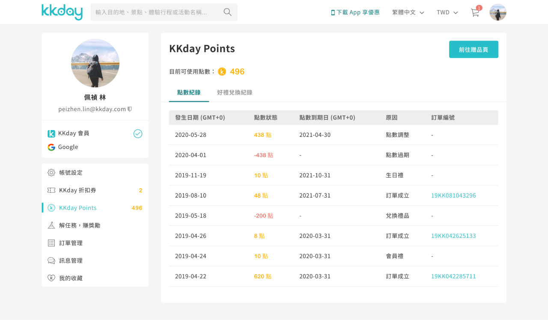
Task: Click the 發生日期 (GMT+0) column header
Action: 200,118
